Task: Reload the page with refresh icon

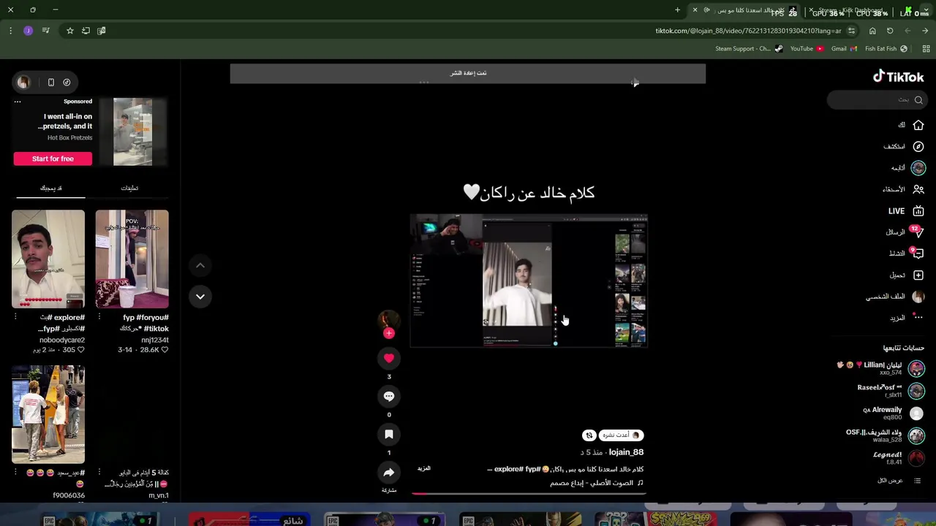Action: pos(890,31)
